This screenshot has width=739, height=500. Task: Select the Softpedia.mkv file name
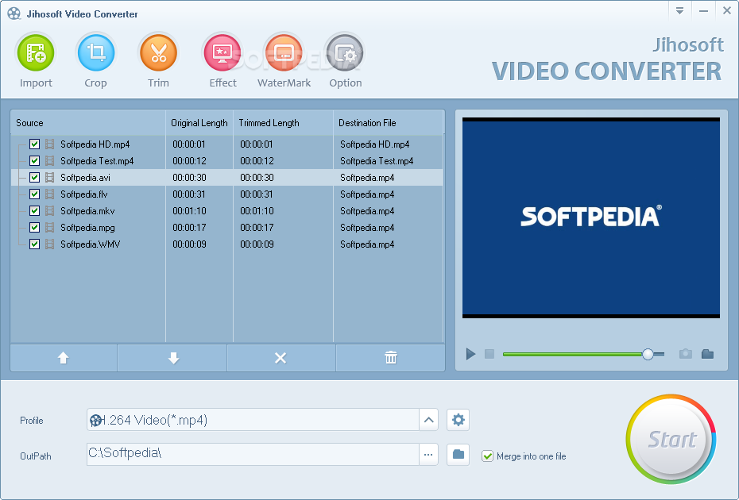(x=87, y=211)
